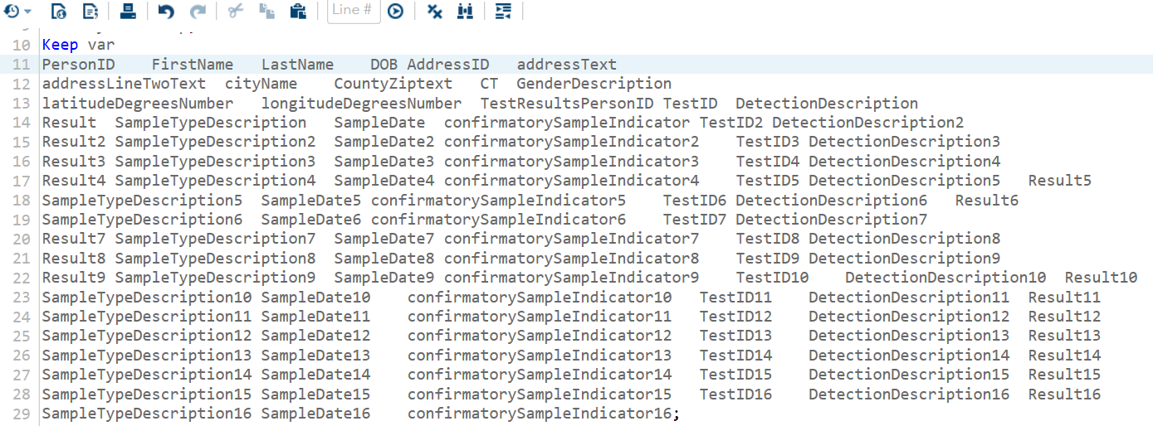The height and width of the screenshot is (426, 1153).
Task: Focus the Line # input field
Action: [x=352, y=11]
